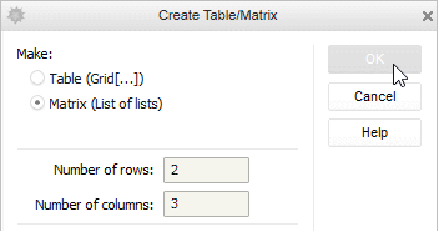Open the Help button
Image resolution: width=439 pixels, height=232 pixels.
375,133
